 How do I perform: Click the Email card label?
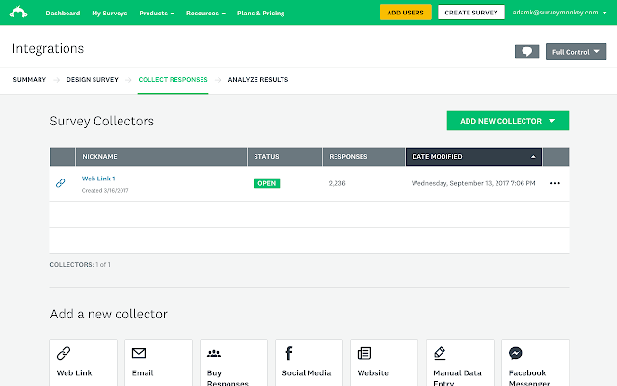(143, 373)
